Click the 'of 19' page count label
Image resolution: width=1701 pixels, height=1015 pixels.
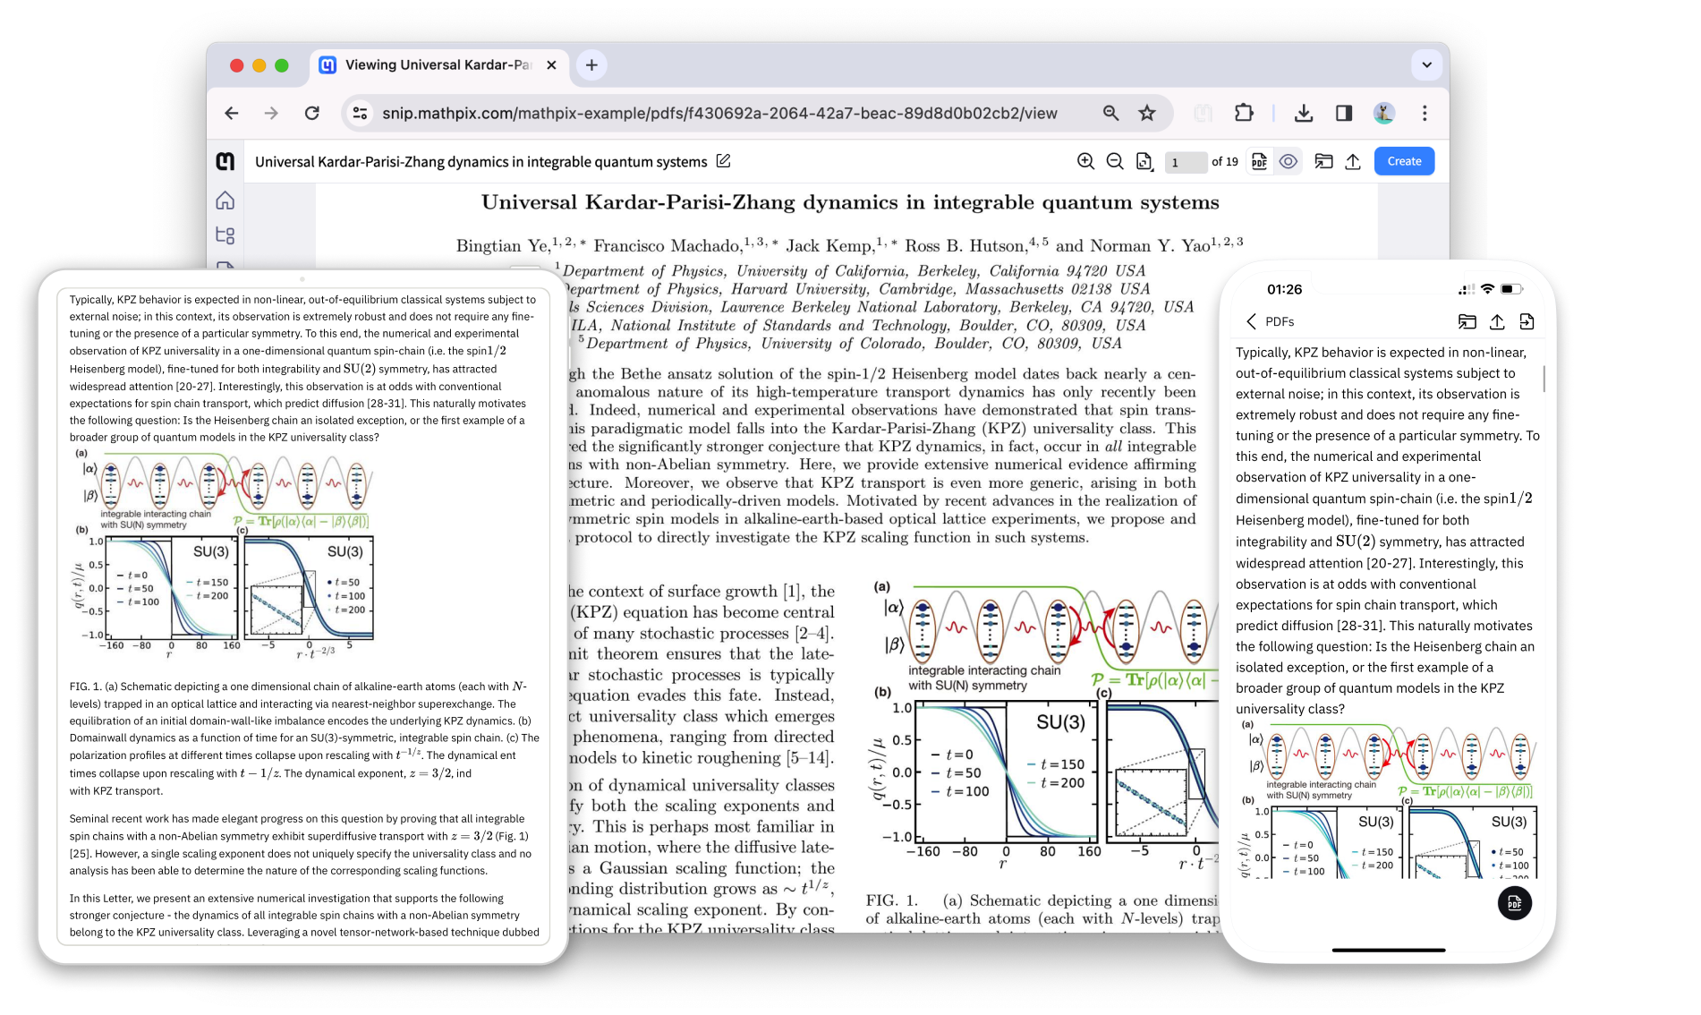(1225, 162)
